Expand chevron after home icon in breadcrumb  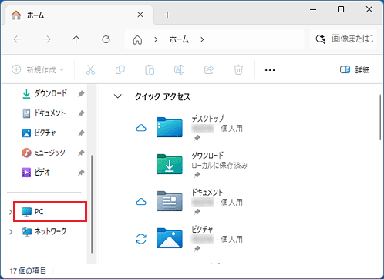click(x=156, y=39)
